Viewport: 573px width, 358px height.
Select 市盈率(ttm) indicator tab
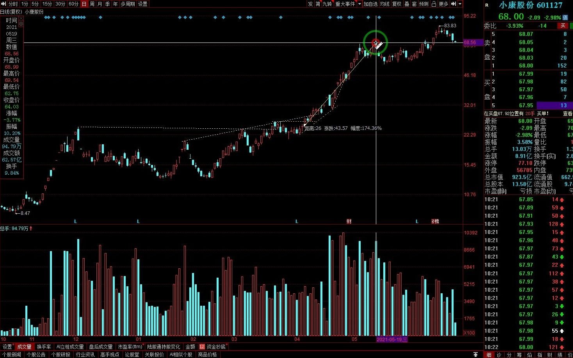[x=130, y=347]
